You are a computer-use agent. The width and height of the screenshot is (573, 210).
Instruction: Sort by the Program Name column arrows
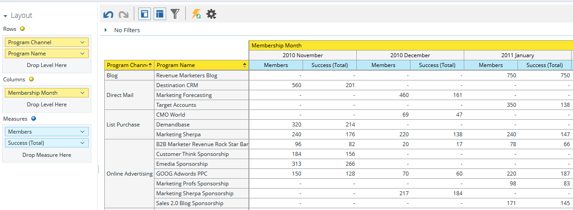244,65
